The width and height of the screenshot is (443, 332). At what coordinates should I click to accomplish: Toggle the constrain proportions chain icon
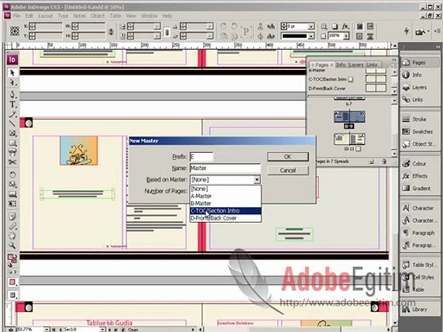[x=111, y=31]
